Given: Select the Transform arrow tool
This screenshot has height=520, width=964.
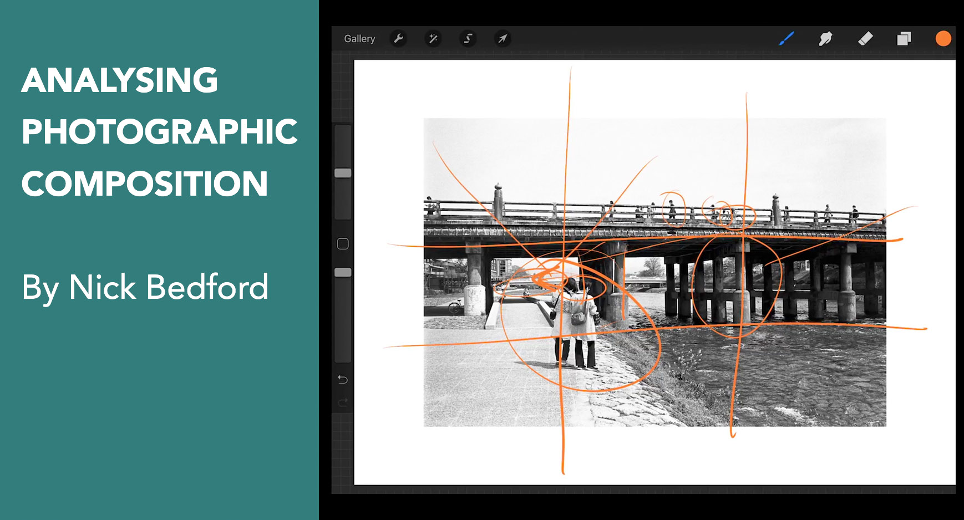Looking at the screenshot, I should [x=503, y=38].
